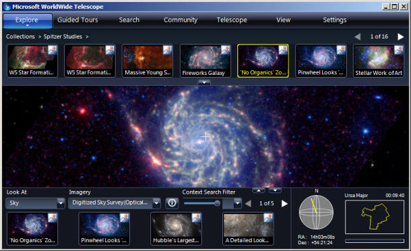Select Pinwheel Looks thumbnail in top row
The image size is (411, 251).
tap(321, 61)
